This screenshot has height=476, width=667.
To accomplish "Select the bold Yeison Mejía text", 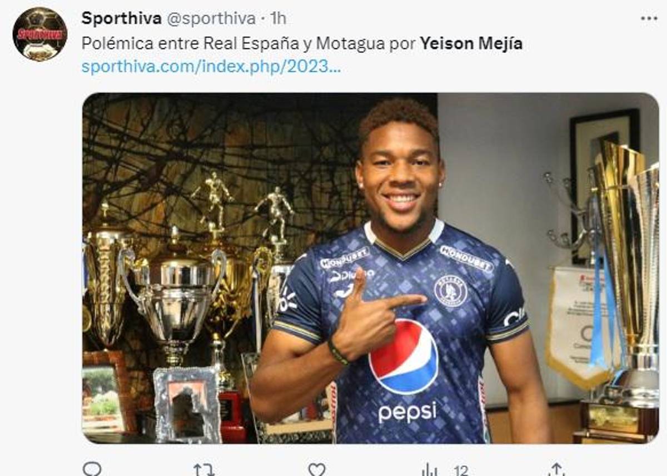I will (x=471, y=44).
